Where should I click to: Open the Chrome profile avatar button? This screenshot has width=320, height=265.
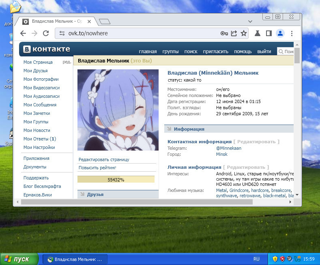point(280,33)
